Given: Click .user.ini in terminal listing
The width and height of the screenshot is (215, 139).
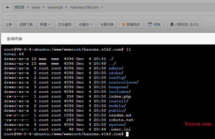Looking at the screenshot, I should [x=120, y=129].
